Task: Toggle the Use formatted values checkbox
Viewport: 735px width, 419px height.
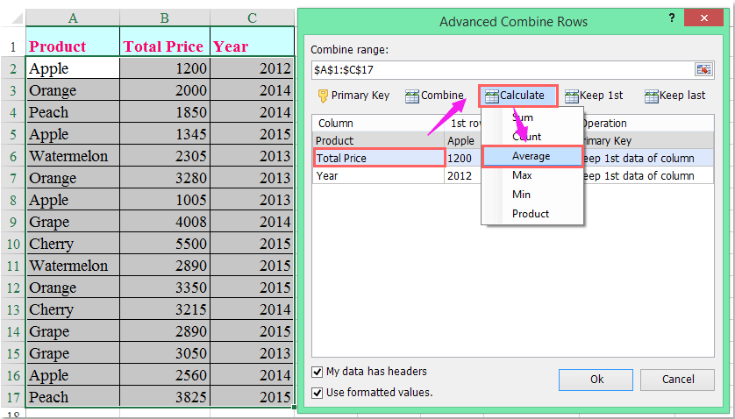Action: [x=318, y=393]
